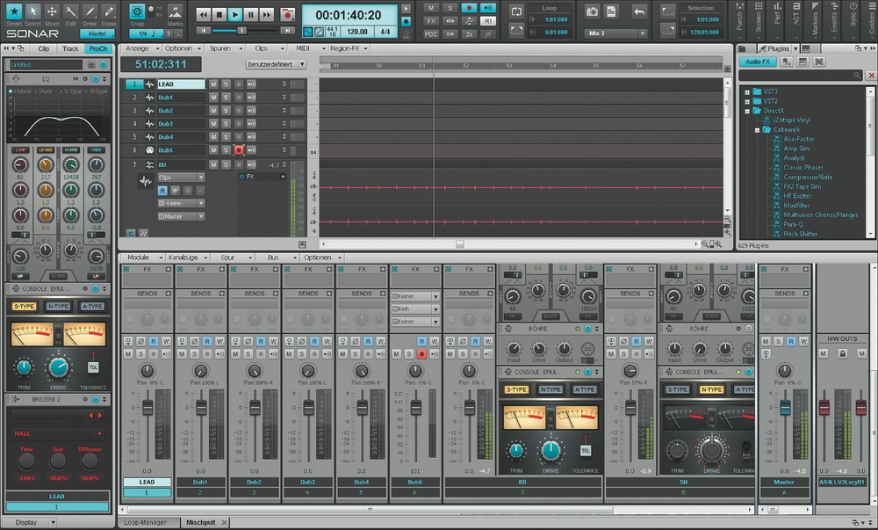Select the Erase tool

(109, 11)
